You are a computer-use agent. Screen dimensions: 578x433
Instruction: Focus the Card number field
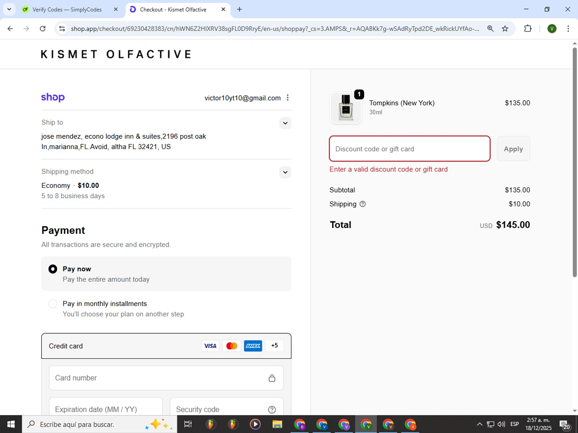(166, 378)
